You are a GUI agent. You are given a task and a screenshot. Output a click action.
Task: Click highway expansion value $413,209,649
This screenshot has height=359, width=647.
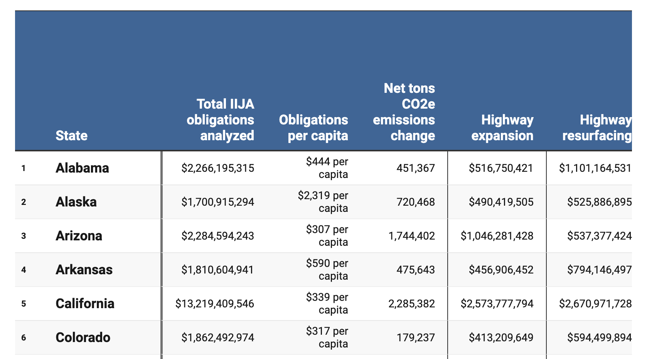click(501, 337)
